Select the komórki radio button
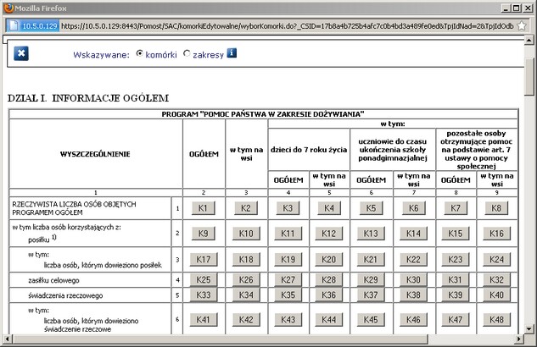This screenshot has width=537, height=347. [x=140, y=53]
